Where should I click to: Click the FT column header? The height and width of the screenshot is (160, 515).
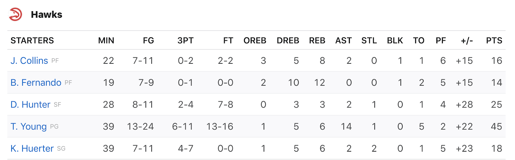[x=228, y=41]
